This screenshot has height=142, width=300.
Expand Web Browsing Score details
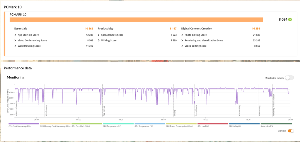tap(15, 46)
